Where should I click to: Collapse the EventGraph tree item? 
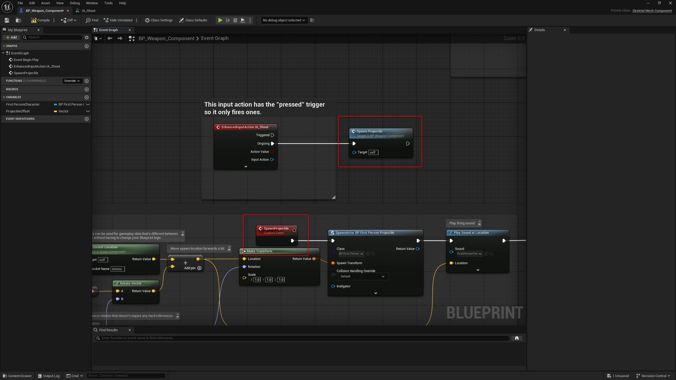(3, 53)
